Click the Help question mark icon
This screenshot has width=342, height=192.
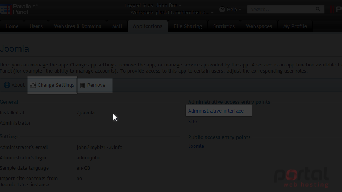(x=222, y=9)
